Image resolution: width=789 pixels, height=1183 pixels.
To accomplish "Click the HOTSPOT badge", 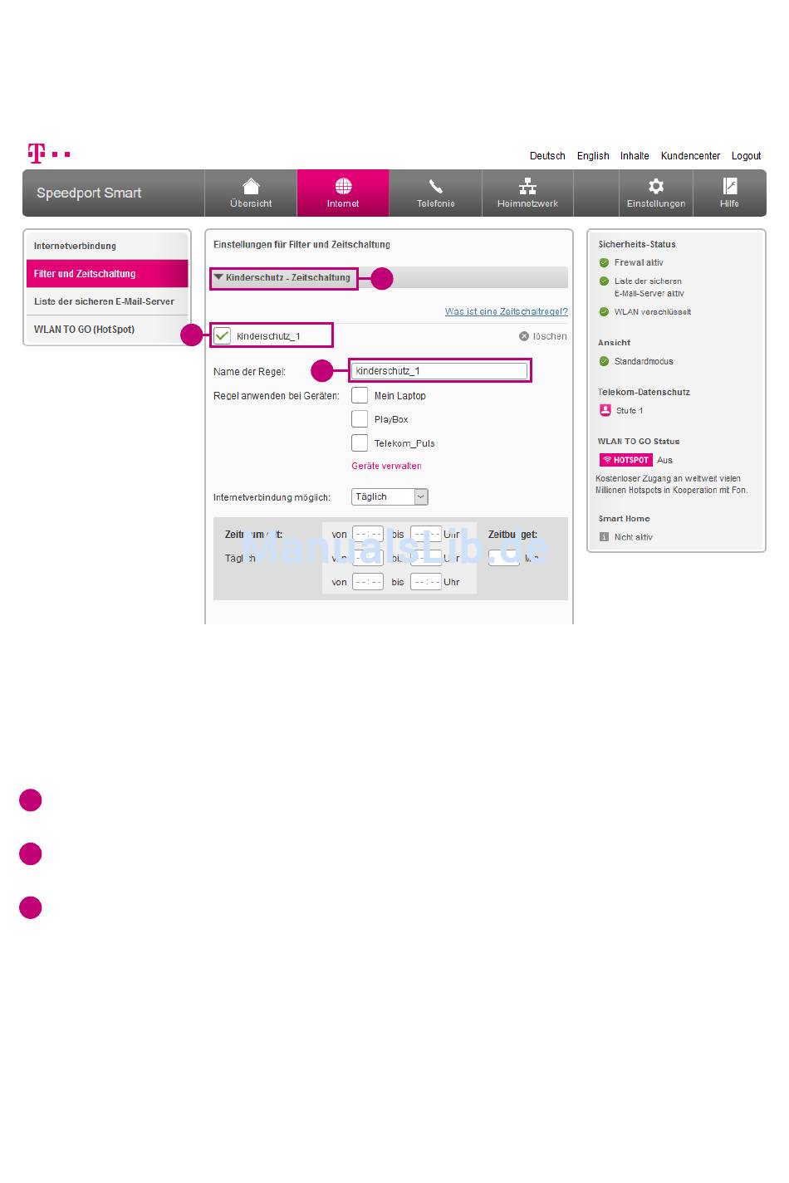I will click(x=626, y=460).
